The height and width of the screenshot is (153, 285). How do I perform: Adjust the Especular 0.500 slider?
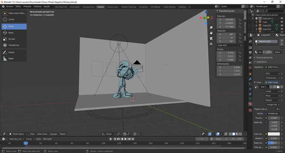coord(274,143)
